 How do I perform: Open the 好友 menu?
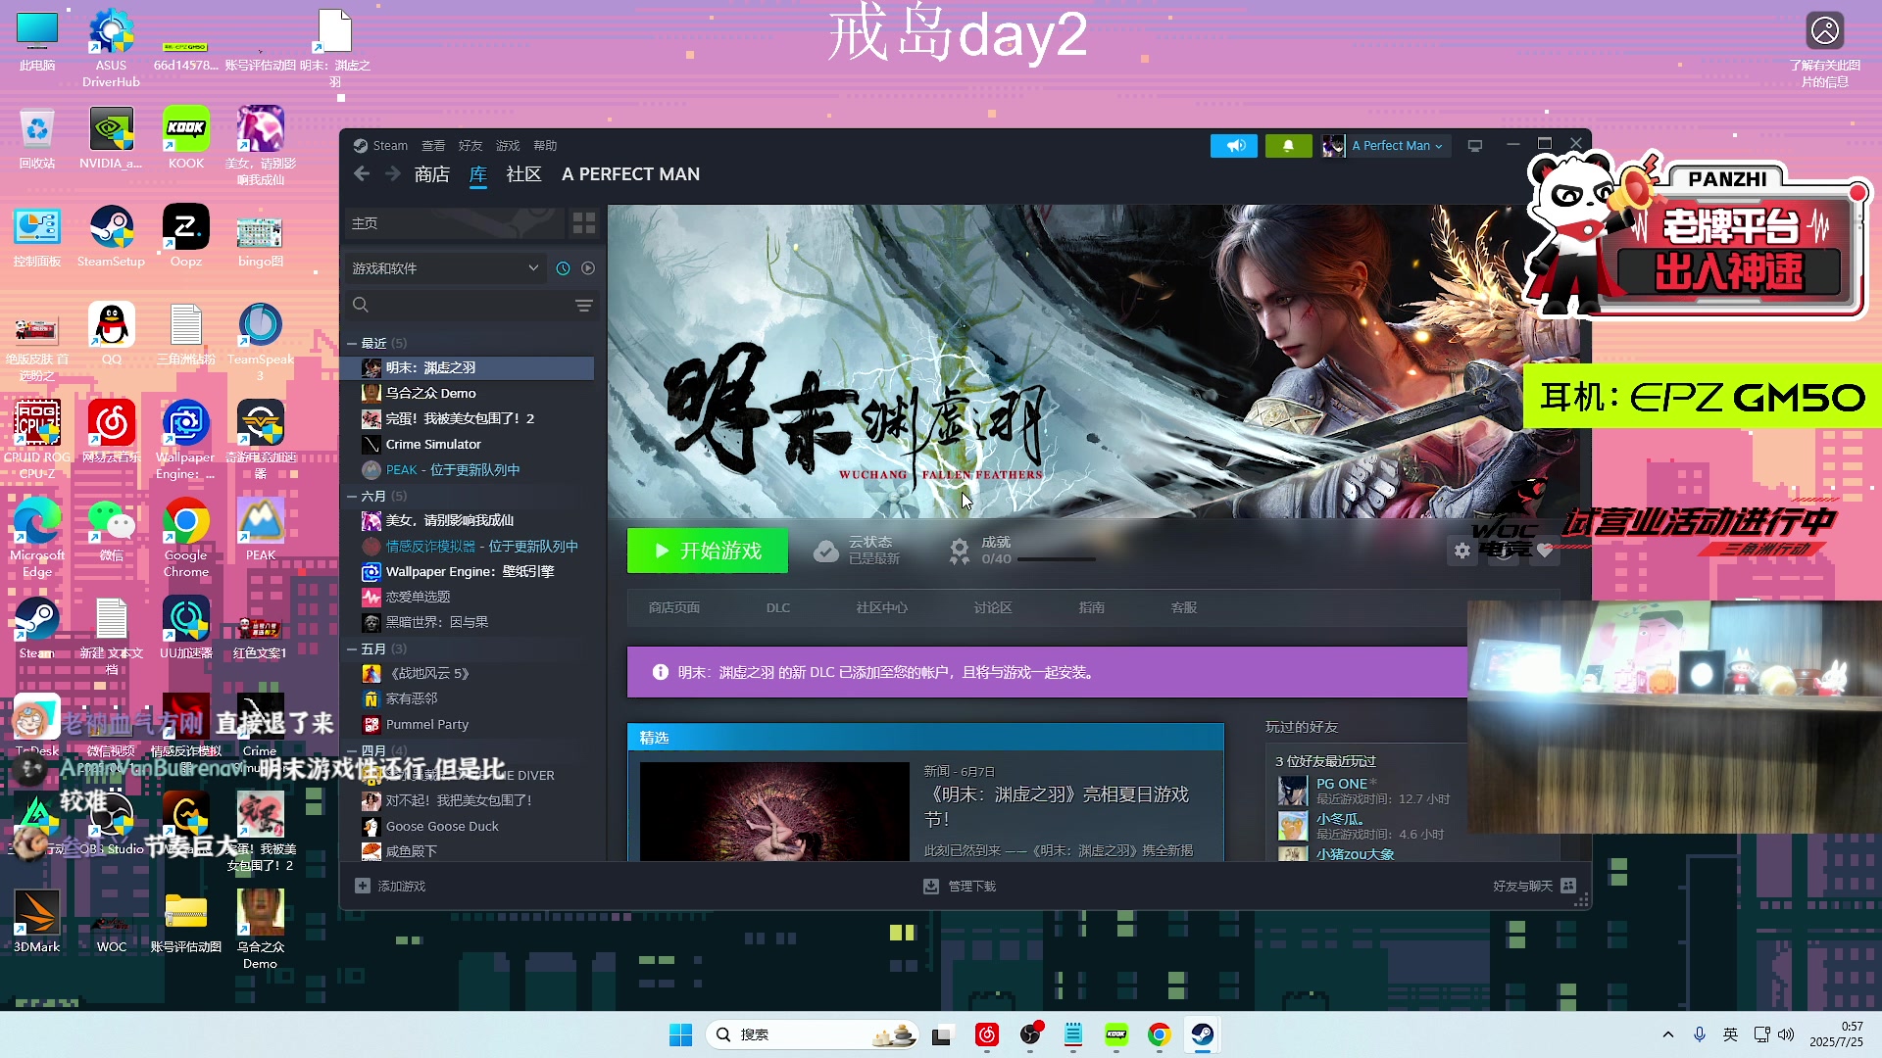470,145
